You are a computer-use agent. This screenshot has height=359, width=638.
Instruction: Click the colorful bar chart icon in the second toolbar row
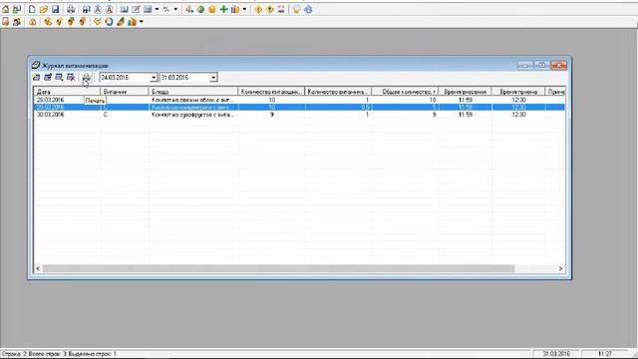point(133,22)
